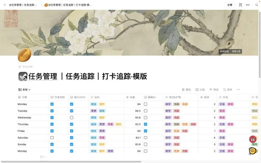
Task: Open the red gift box floating icon
Action: point(253,139)
